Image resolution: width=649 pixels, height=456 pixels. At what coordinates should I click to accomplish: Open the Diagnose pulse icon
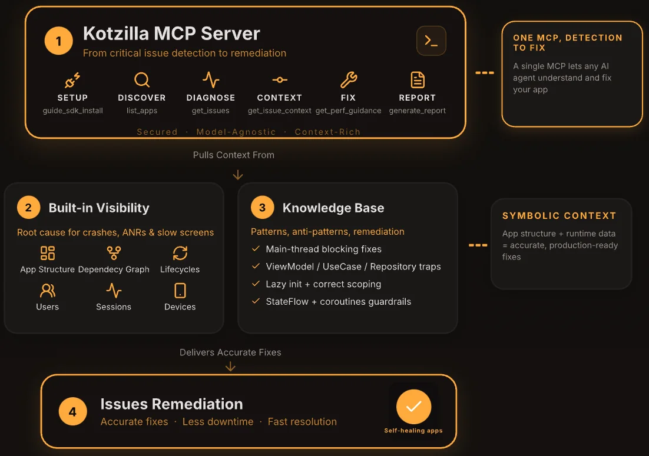tap(211, 80)
